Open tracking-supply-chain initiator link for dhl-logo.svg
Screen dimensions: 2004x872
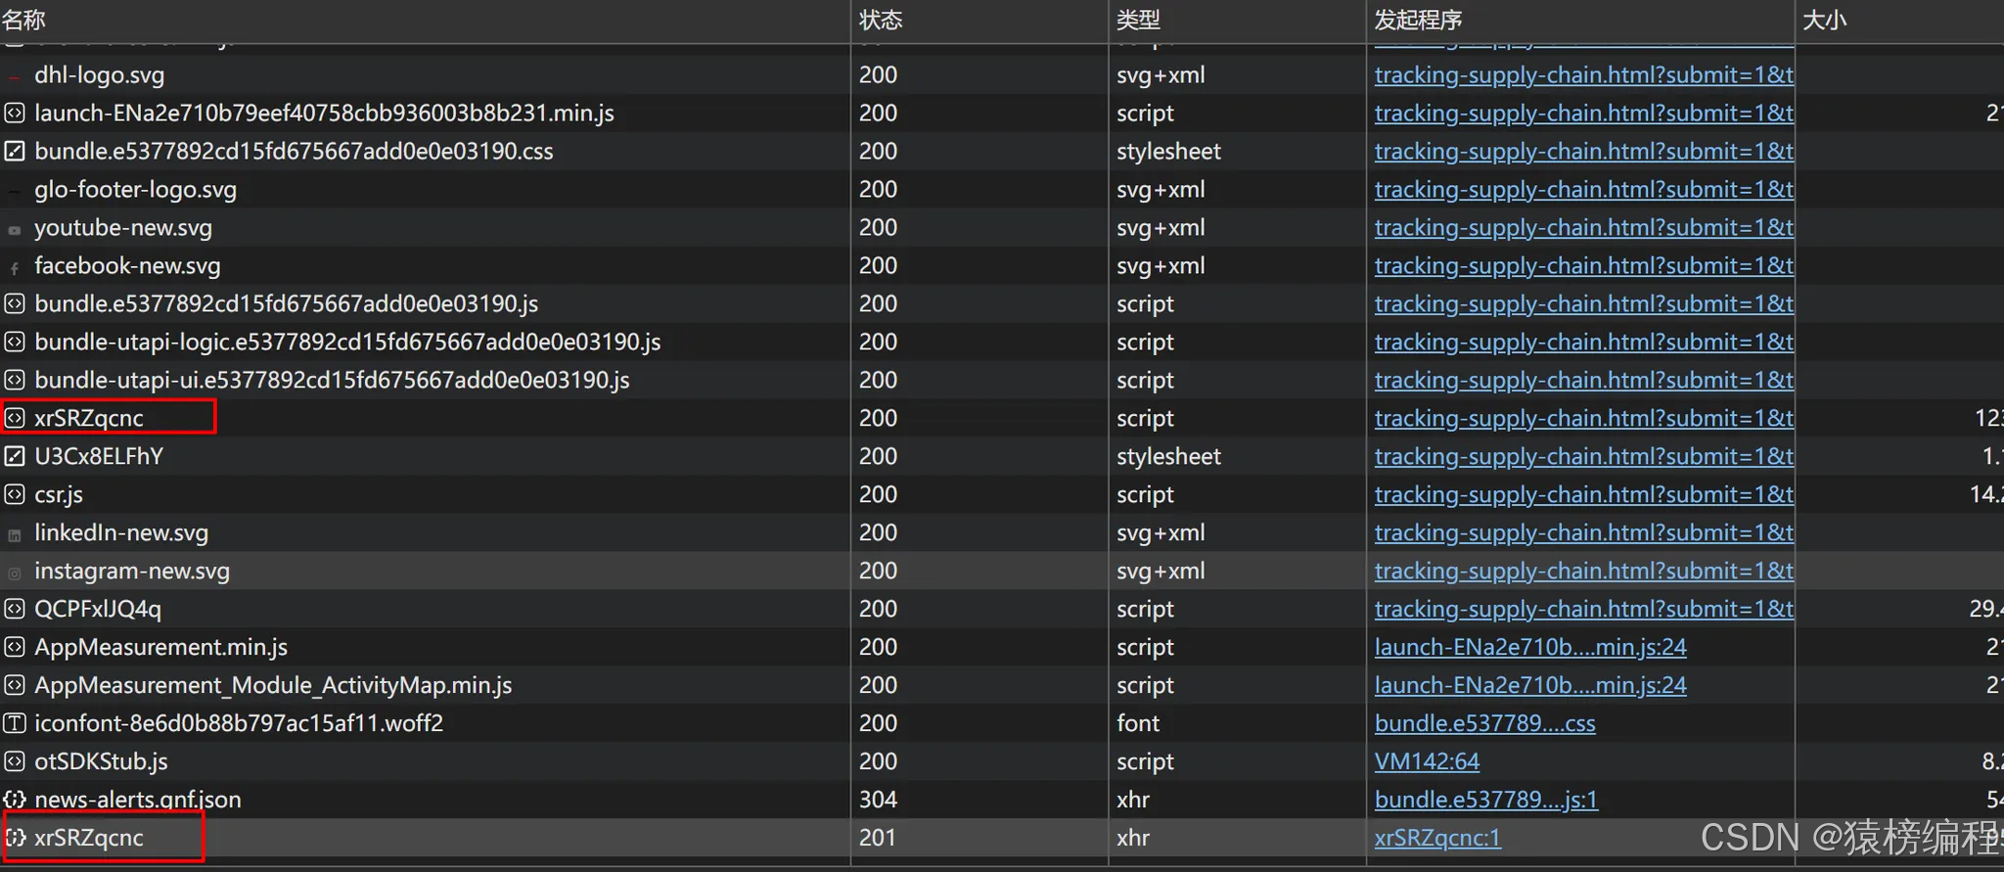pos(1584,75)
